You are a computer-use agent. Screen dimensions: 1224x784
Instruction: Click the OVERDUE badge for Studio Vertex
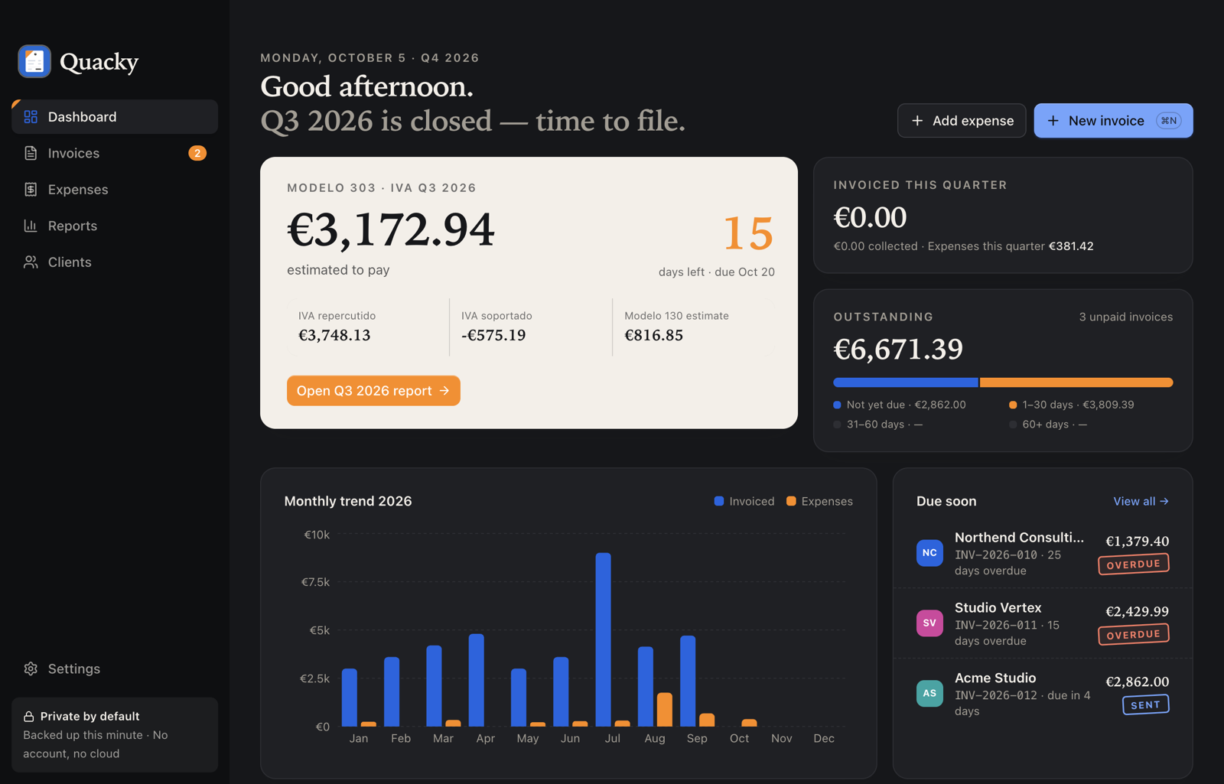1133,634
